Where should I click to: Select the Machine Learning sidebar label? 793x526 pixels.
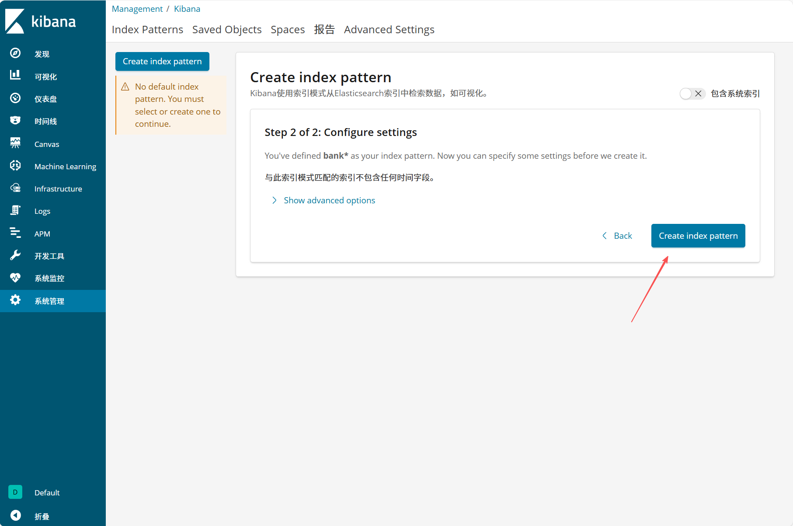click(65, 167)
